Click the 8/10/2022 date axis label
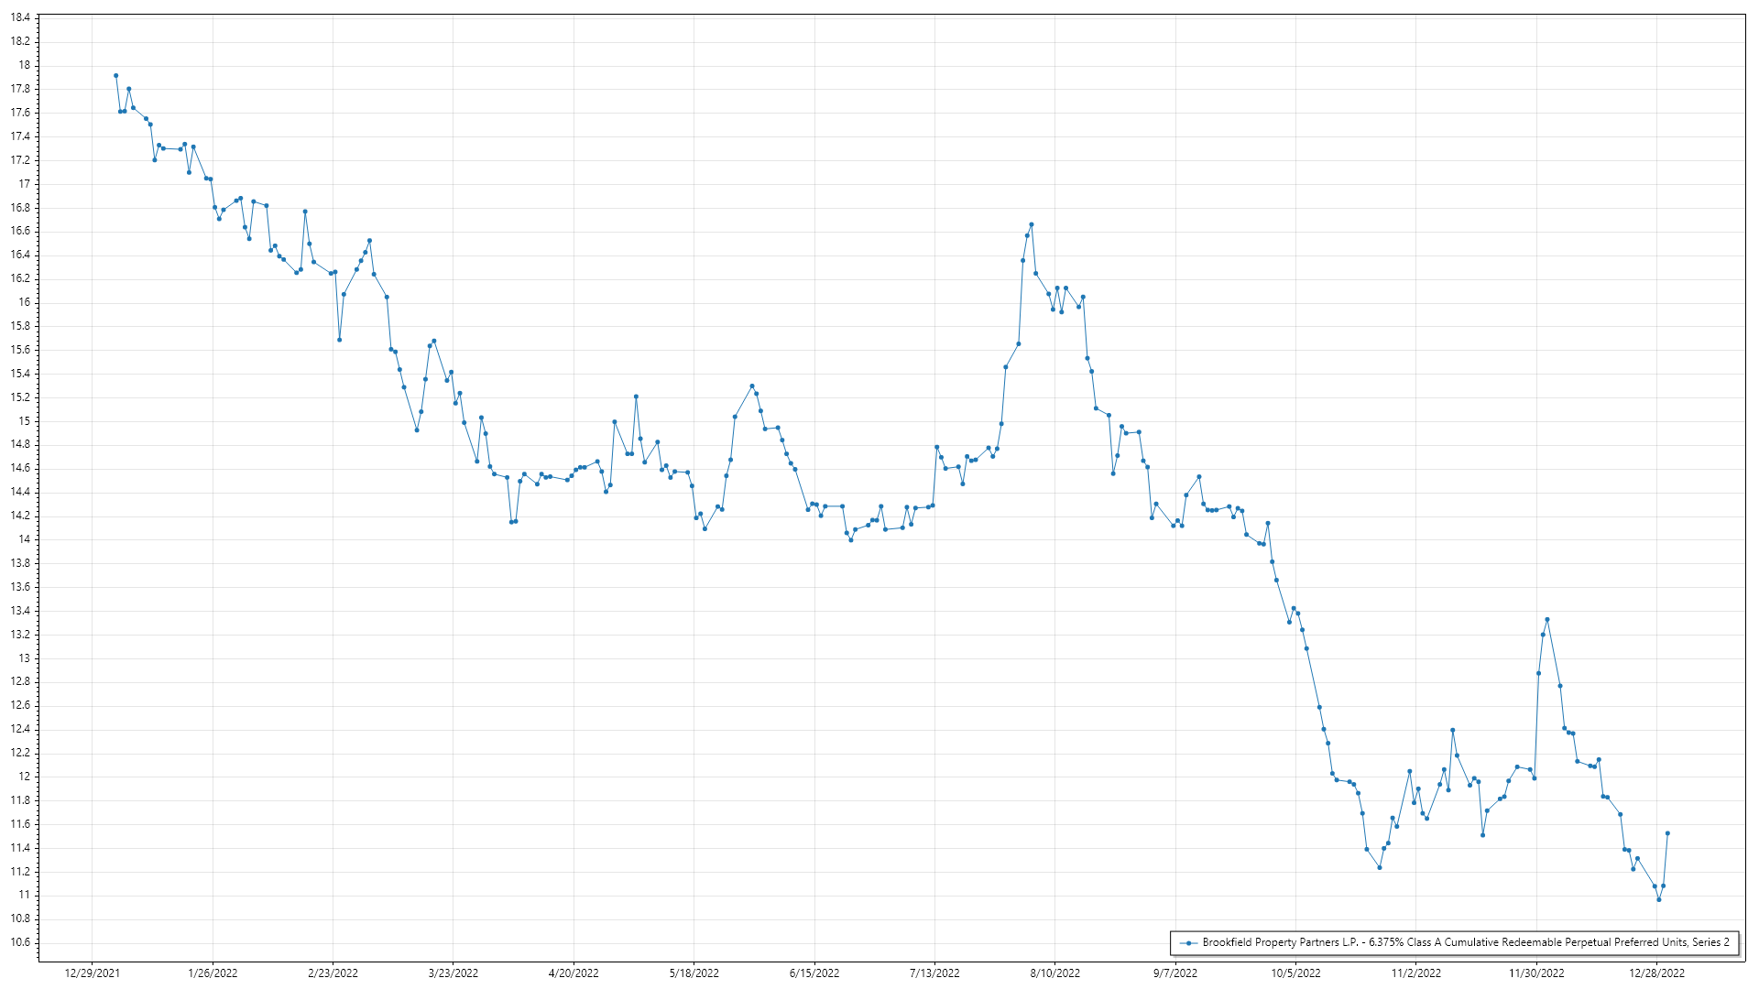This screenshot has width=1759, height=989. click(1055, 973)
